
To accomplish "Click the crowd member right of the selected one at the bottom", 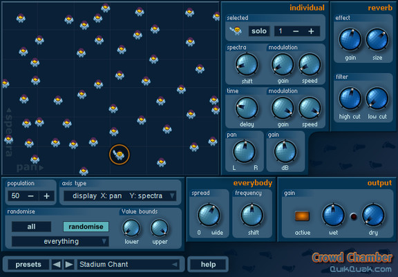I will (x=161, y=162).
